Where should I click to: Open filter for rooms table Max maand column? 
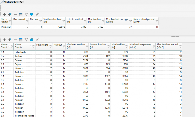click(x=51, y=47)
